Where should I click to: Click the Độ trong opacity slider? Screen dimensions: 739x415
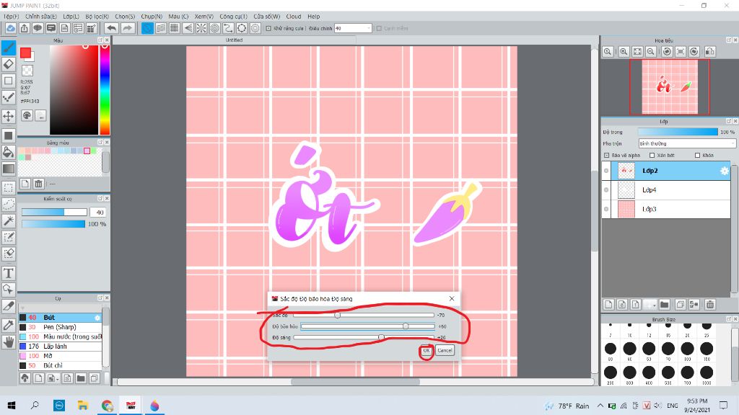678,133
